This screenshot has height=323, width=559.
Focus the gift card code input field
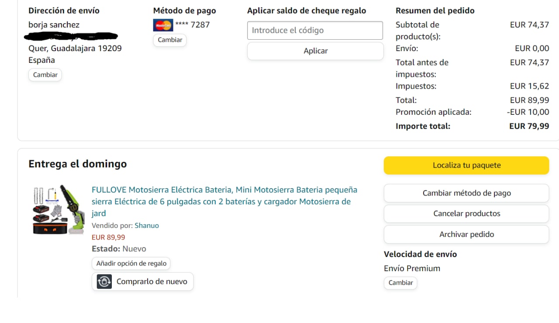(315, 31)
